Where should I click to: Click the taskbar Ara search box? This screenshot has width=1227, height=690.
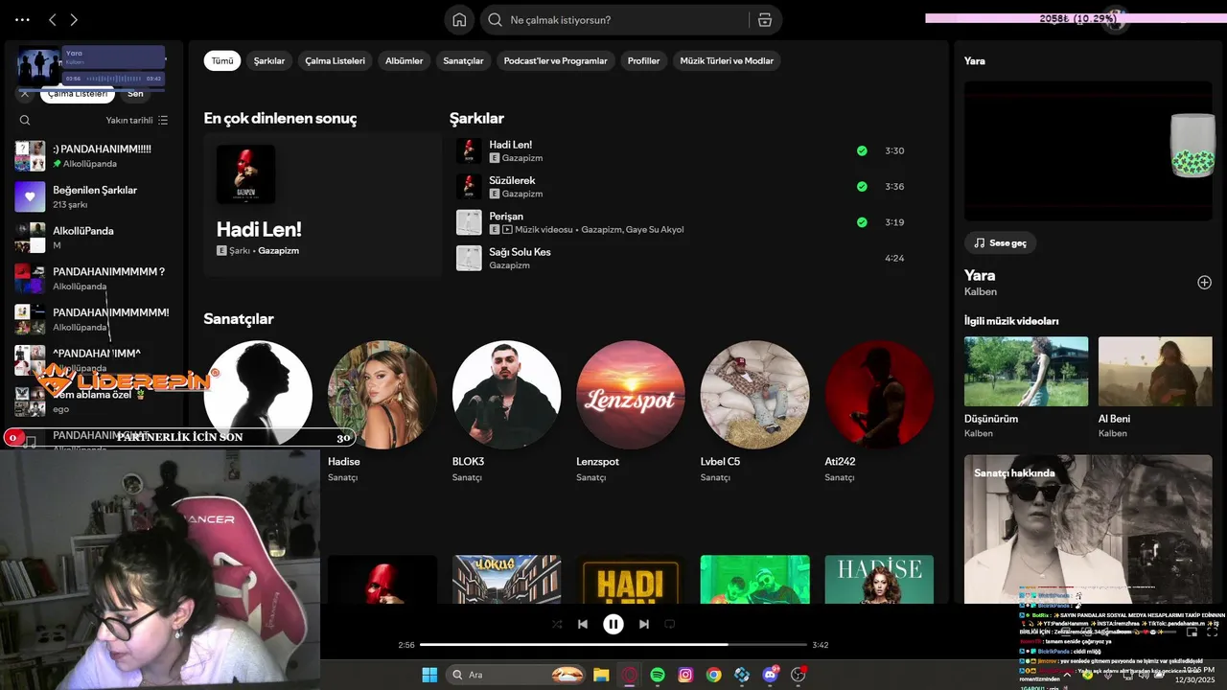tap(516, 675)
